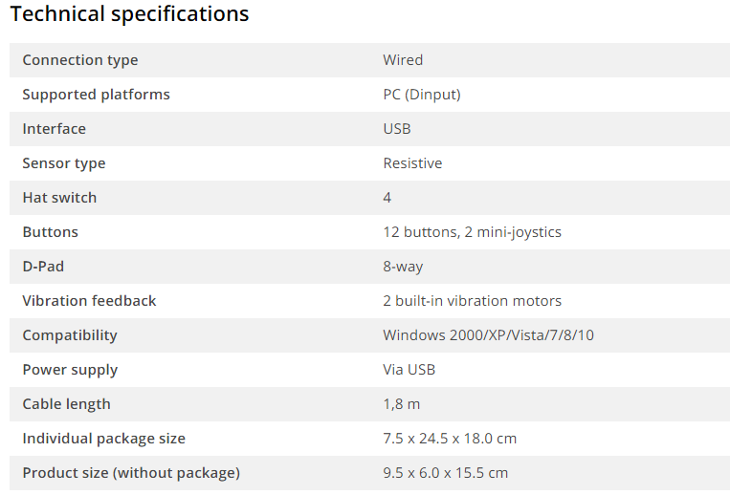Click the 2 built-in vibration motors text

(472, 301)
